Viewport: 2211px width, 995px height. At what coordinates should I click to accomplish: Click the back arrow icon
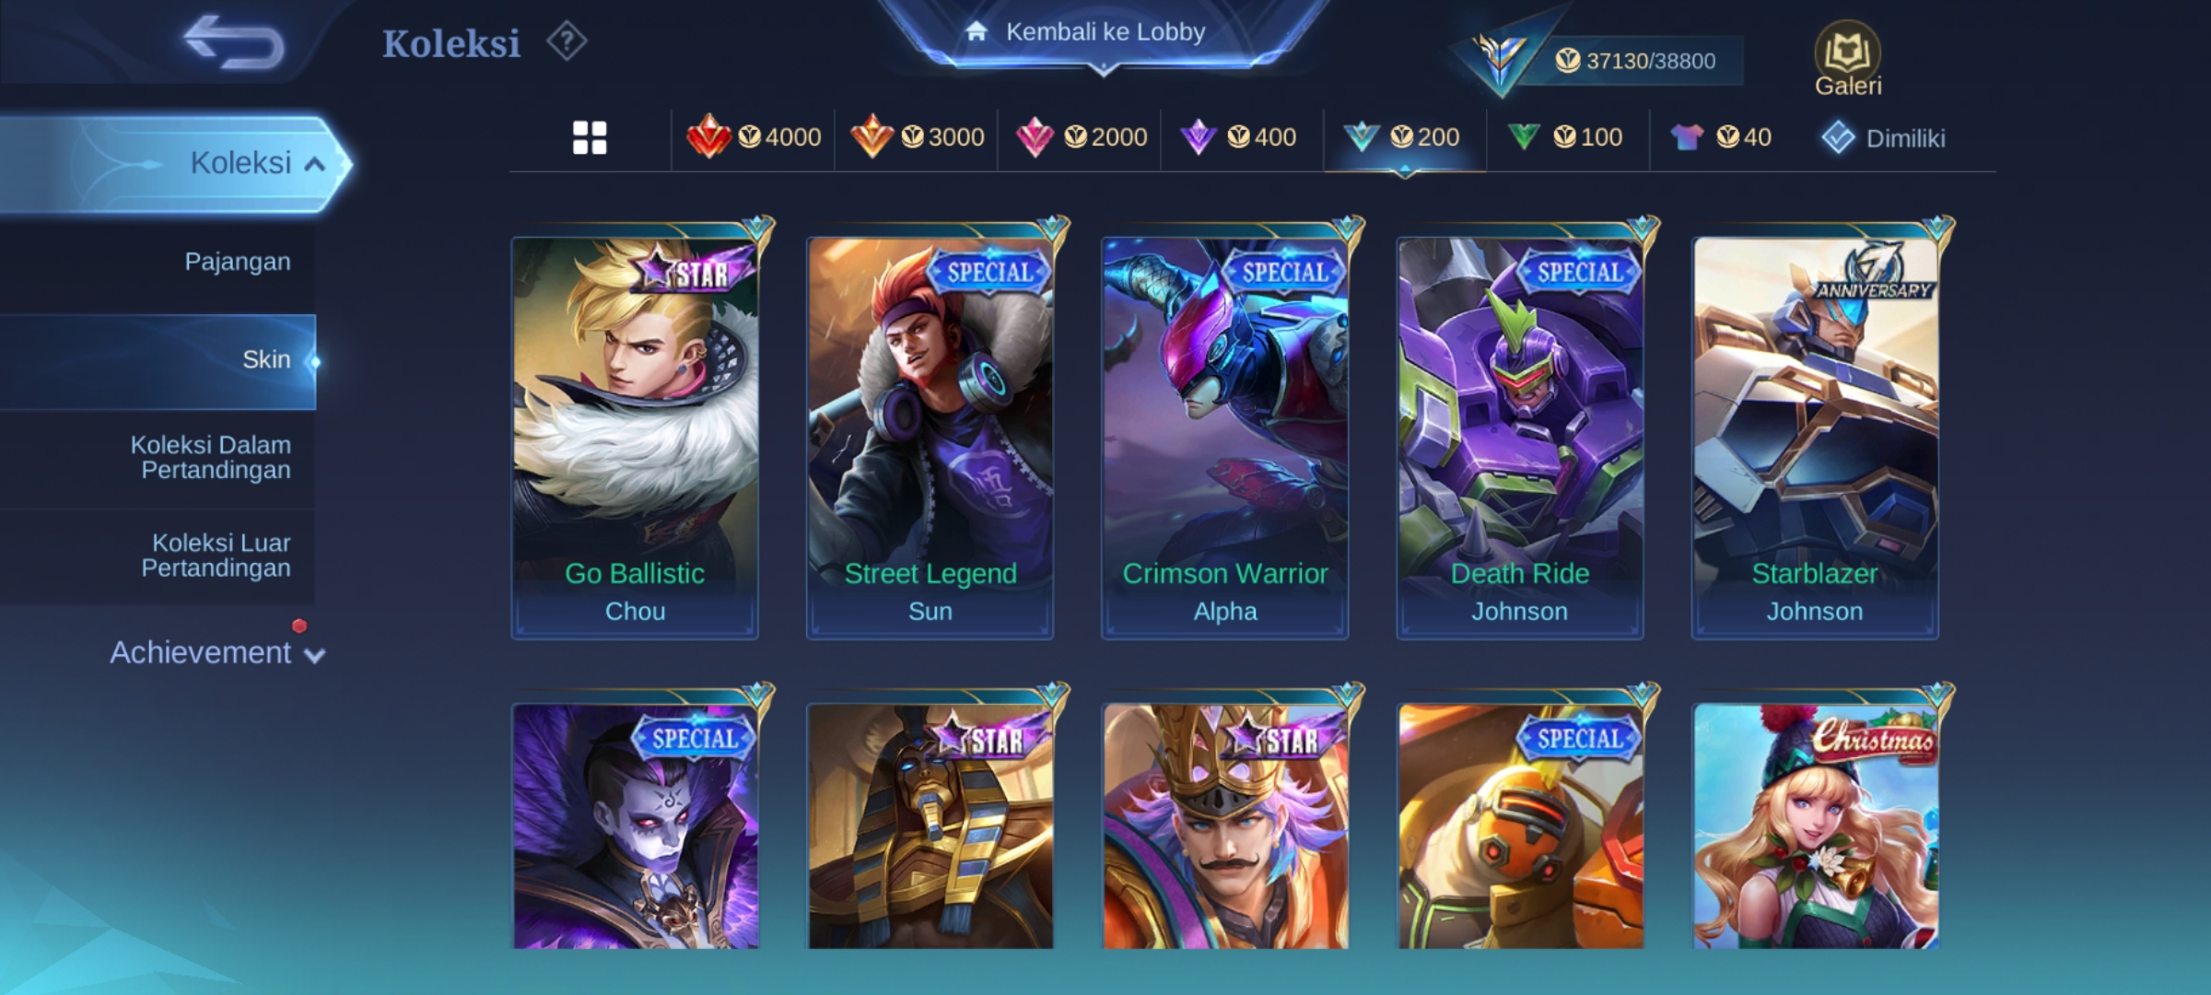233,41
